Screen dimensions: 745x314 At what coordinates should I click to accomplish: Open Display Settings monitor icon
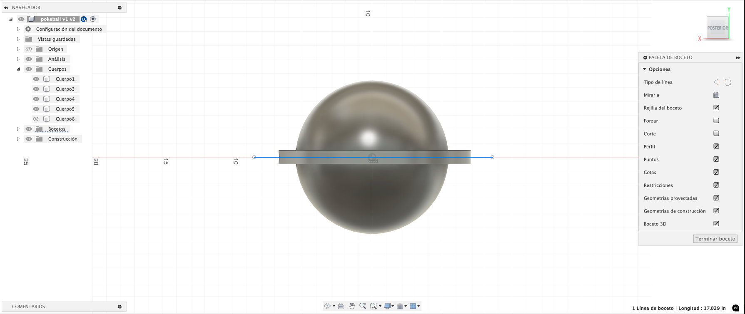387,306
